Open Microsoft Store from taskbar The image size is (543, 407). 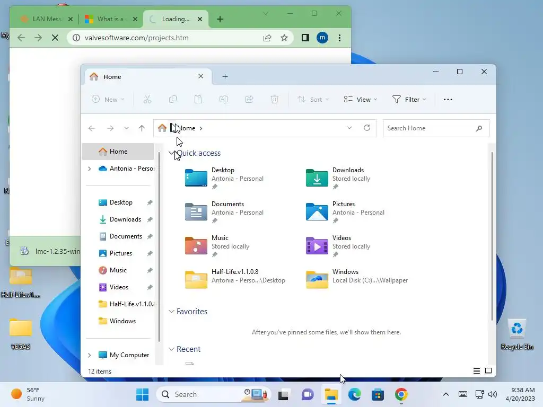(x=378, y=394)
